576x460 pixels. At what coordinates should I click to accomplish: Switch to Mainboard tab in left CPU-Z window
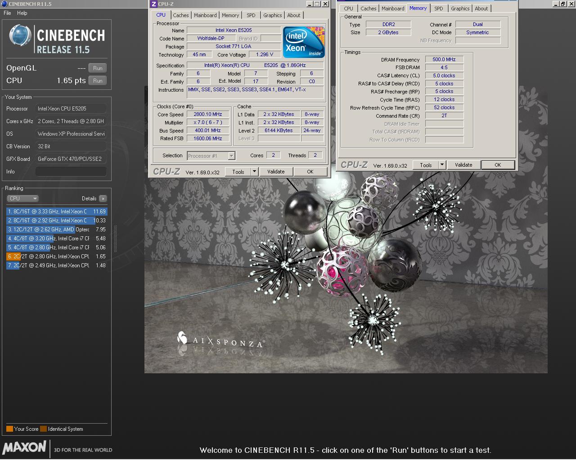(205, 15)
